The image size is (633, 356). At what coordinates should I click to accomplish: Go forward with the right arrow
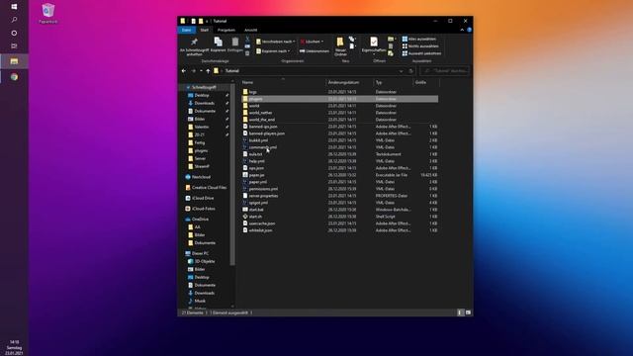point(194,71)
